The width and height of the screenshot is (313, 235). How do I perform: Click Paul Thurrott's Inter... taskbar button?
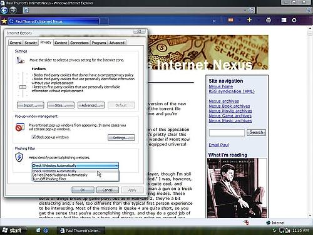pos(81,231)
